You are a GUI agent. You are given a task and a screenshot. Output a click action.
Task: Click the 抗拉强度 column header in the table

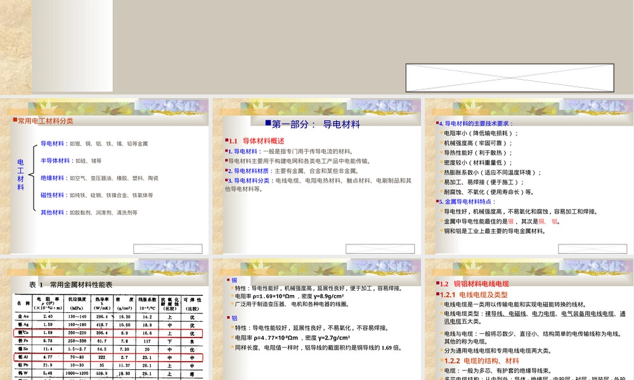pyautogui.click(x=77, y=303)
